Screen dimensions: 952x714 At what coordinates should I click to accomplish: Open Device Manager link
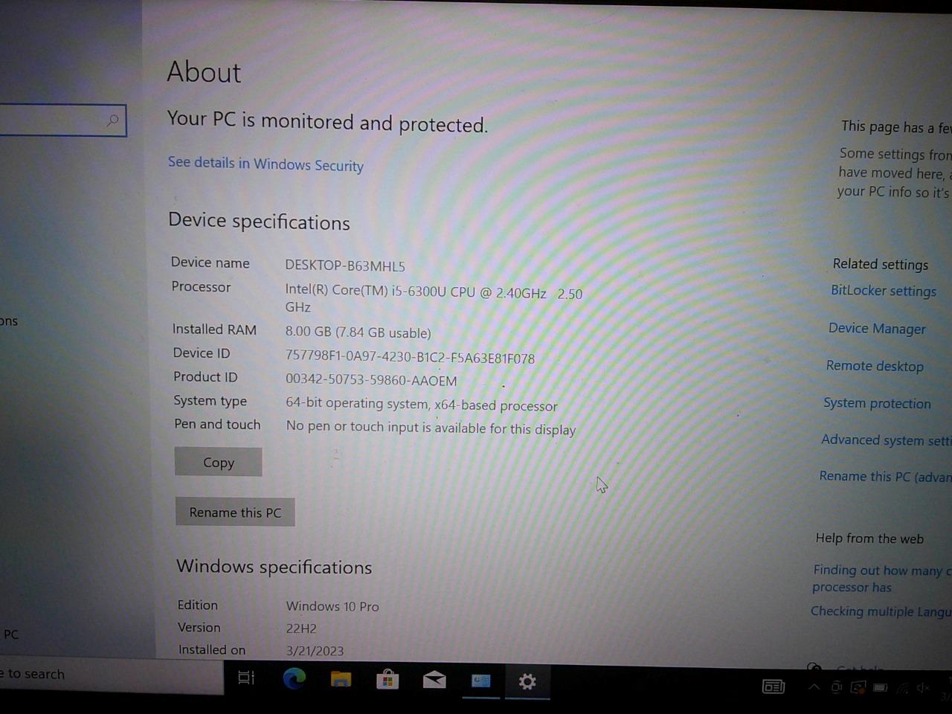point(877,328)
